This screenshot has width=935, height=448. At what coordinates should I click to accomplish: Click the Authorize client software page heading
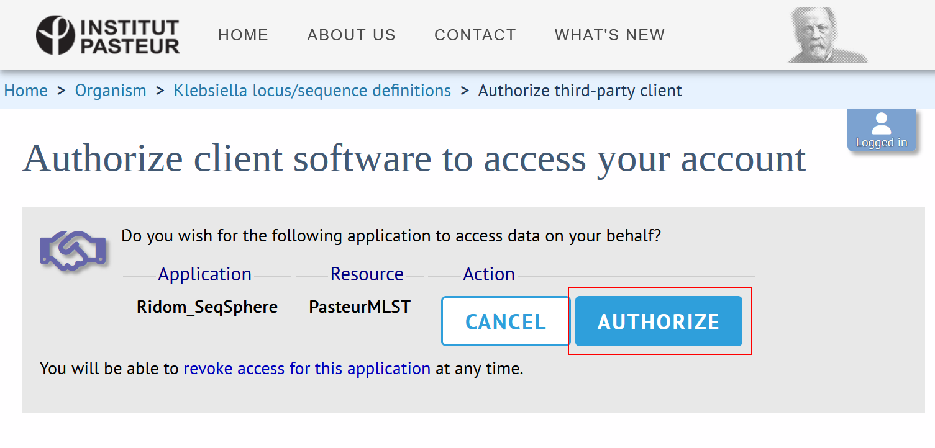click(x=414, y=158)
